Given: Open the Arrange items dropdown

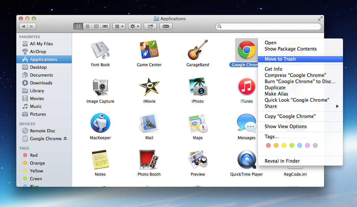Looking at the screenshot, I should 119,26.
